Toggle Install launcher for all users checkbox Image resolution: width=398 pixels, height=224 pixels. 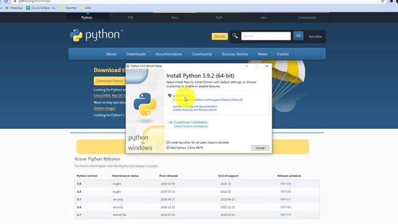click(168, 142)
